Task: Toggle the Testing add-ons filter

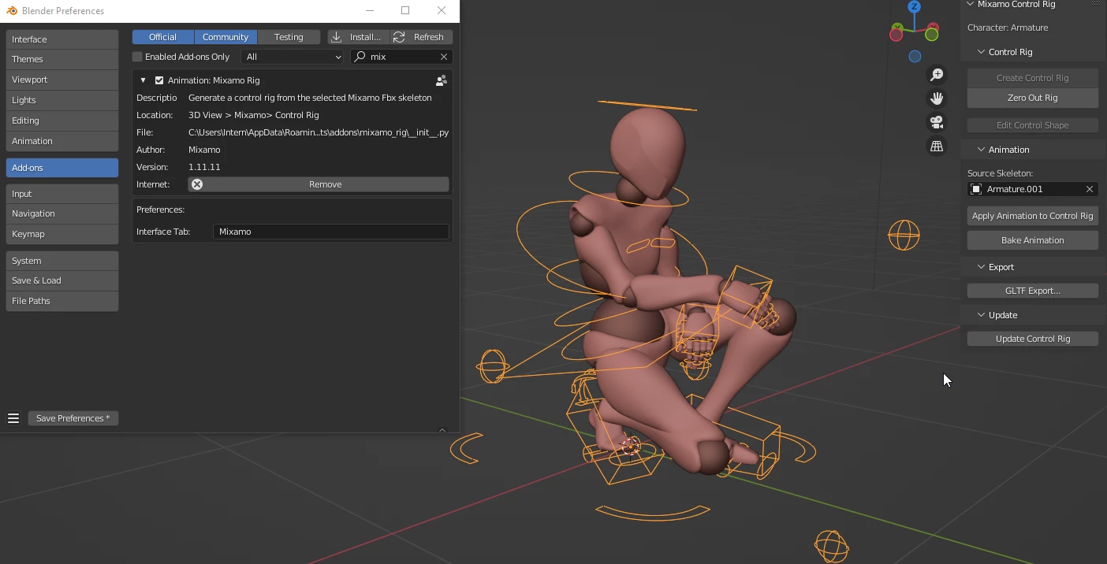Action: [x=289, y=37]
